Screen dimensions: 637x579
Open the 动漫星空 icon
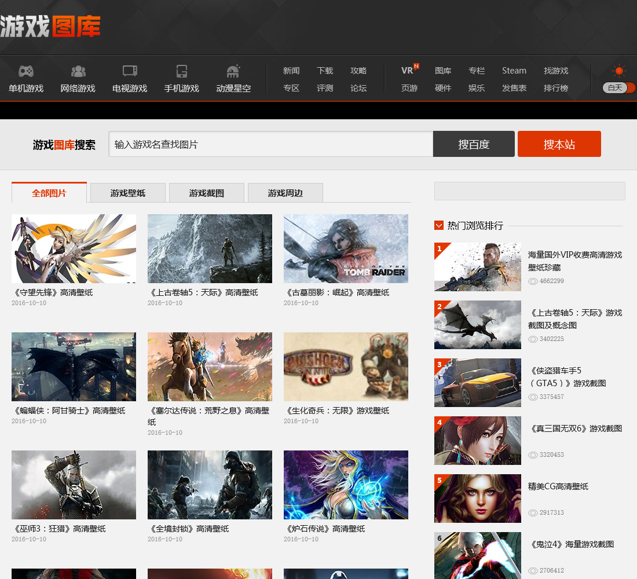233,71
